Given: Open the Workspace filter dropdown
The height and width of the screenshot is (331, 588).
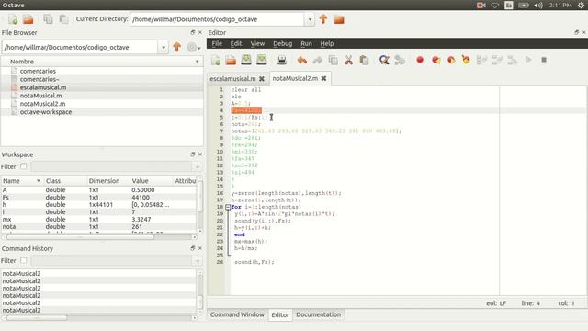Looking at the screenshot, I should (x=198, y=167).
